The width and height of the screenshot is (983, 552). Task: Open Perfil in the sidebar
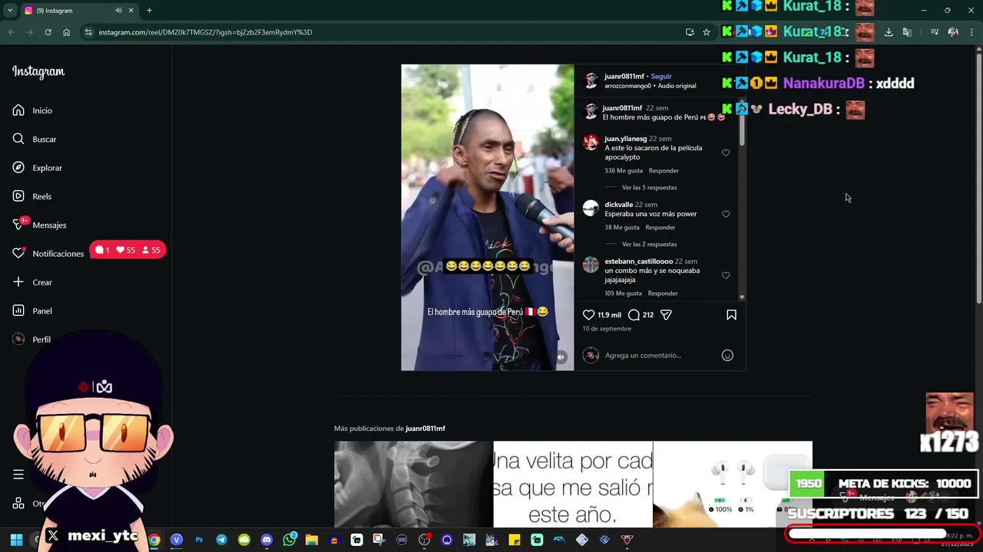[31, 339]
